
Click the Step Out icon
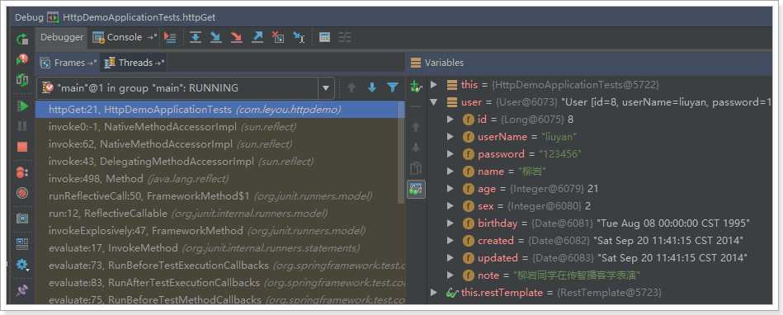point(257,37)
